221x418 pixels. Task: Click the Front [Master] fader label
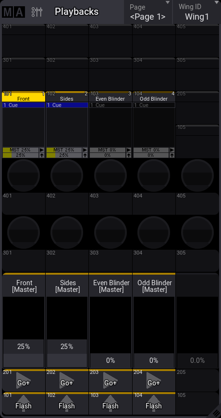pyautogui.click(x=24, y=286)
